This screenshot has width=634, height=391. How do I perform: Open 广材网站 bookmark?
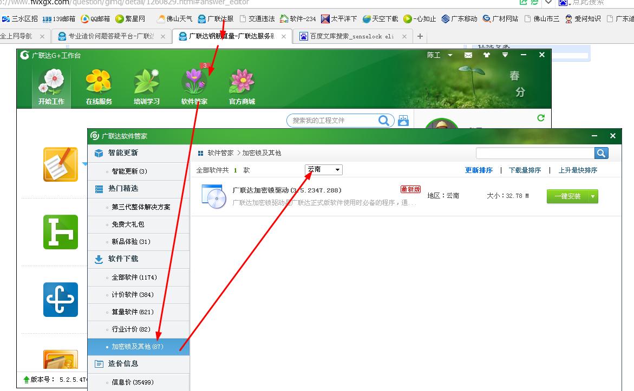click(500, 19)
